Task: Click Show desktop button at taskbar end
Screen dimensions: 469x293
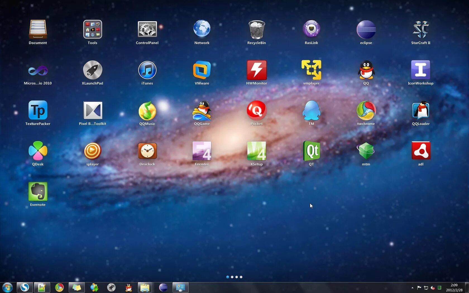Action: (x=467, y=288)
